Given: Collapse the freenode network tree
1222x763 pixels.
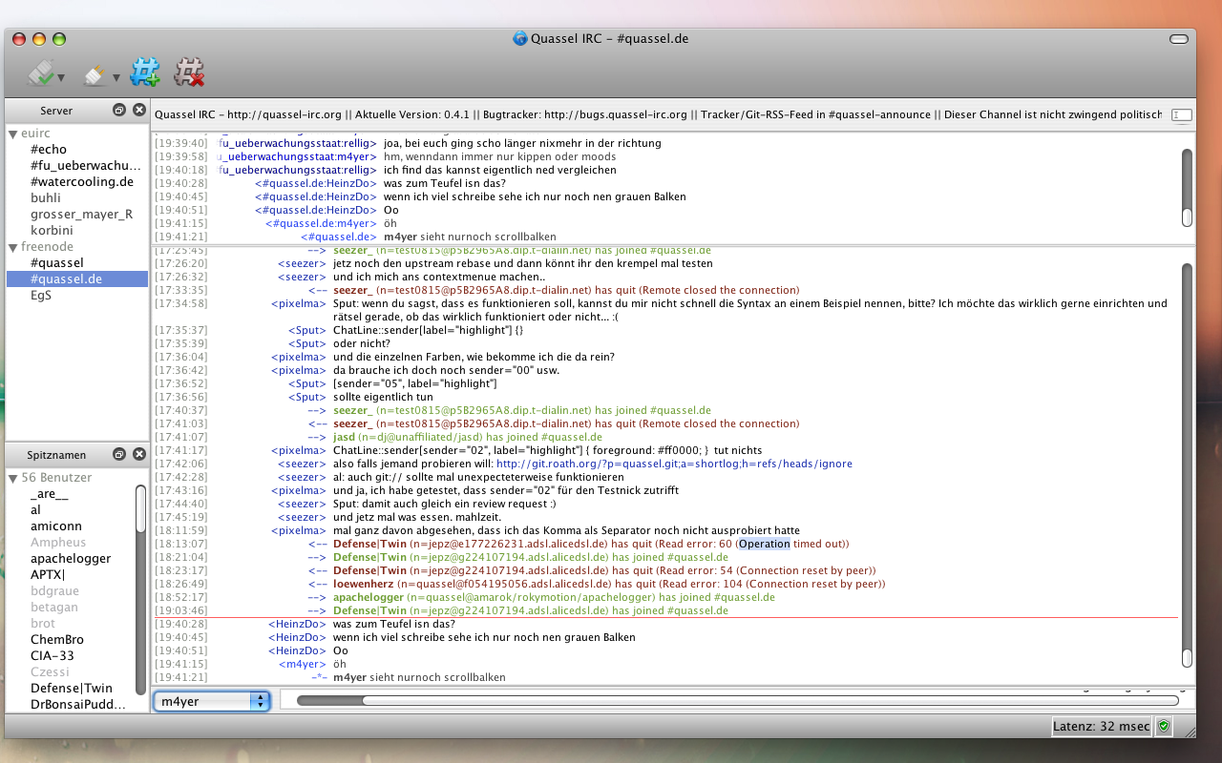Looking at the screenshot, I should click(13, 247).
